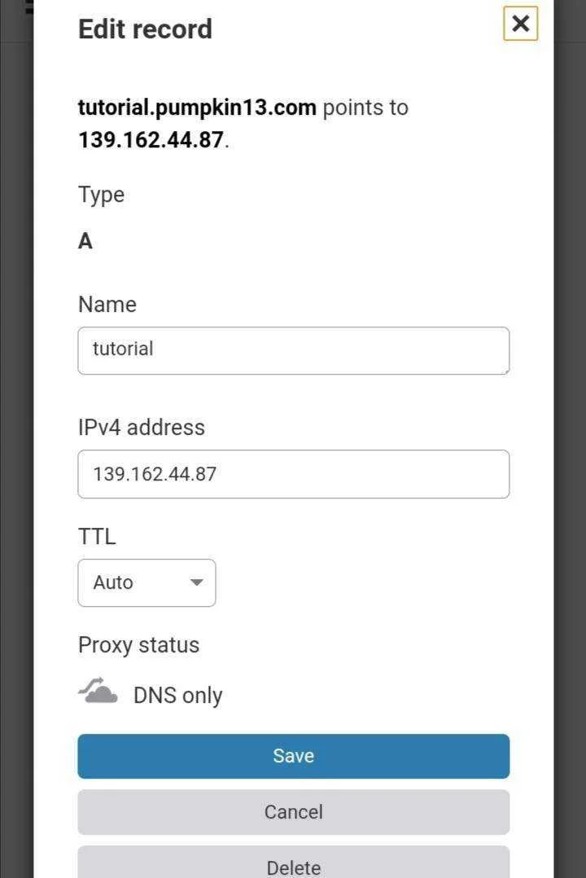Click the DNS only proxy status text
The width and height of the screenshot is (586, 878).
178,696
